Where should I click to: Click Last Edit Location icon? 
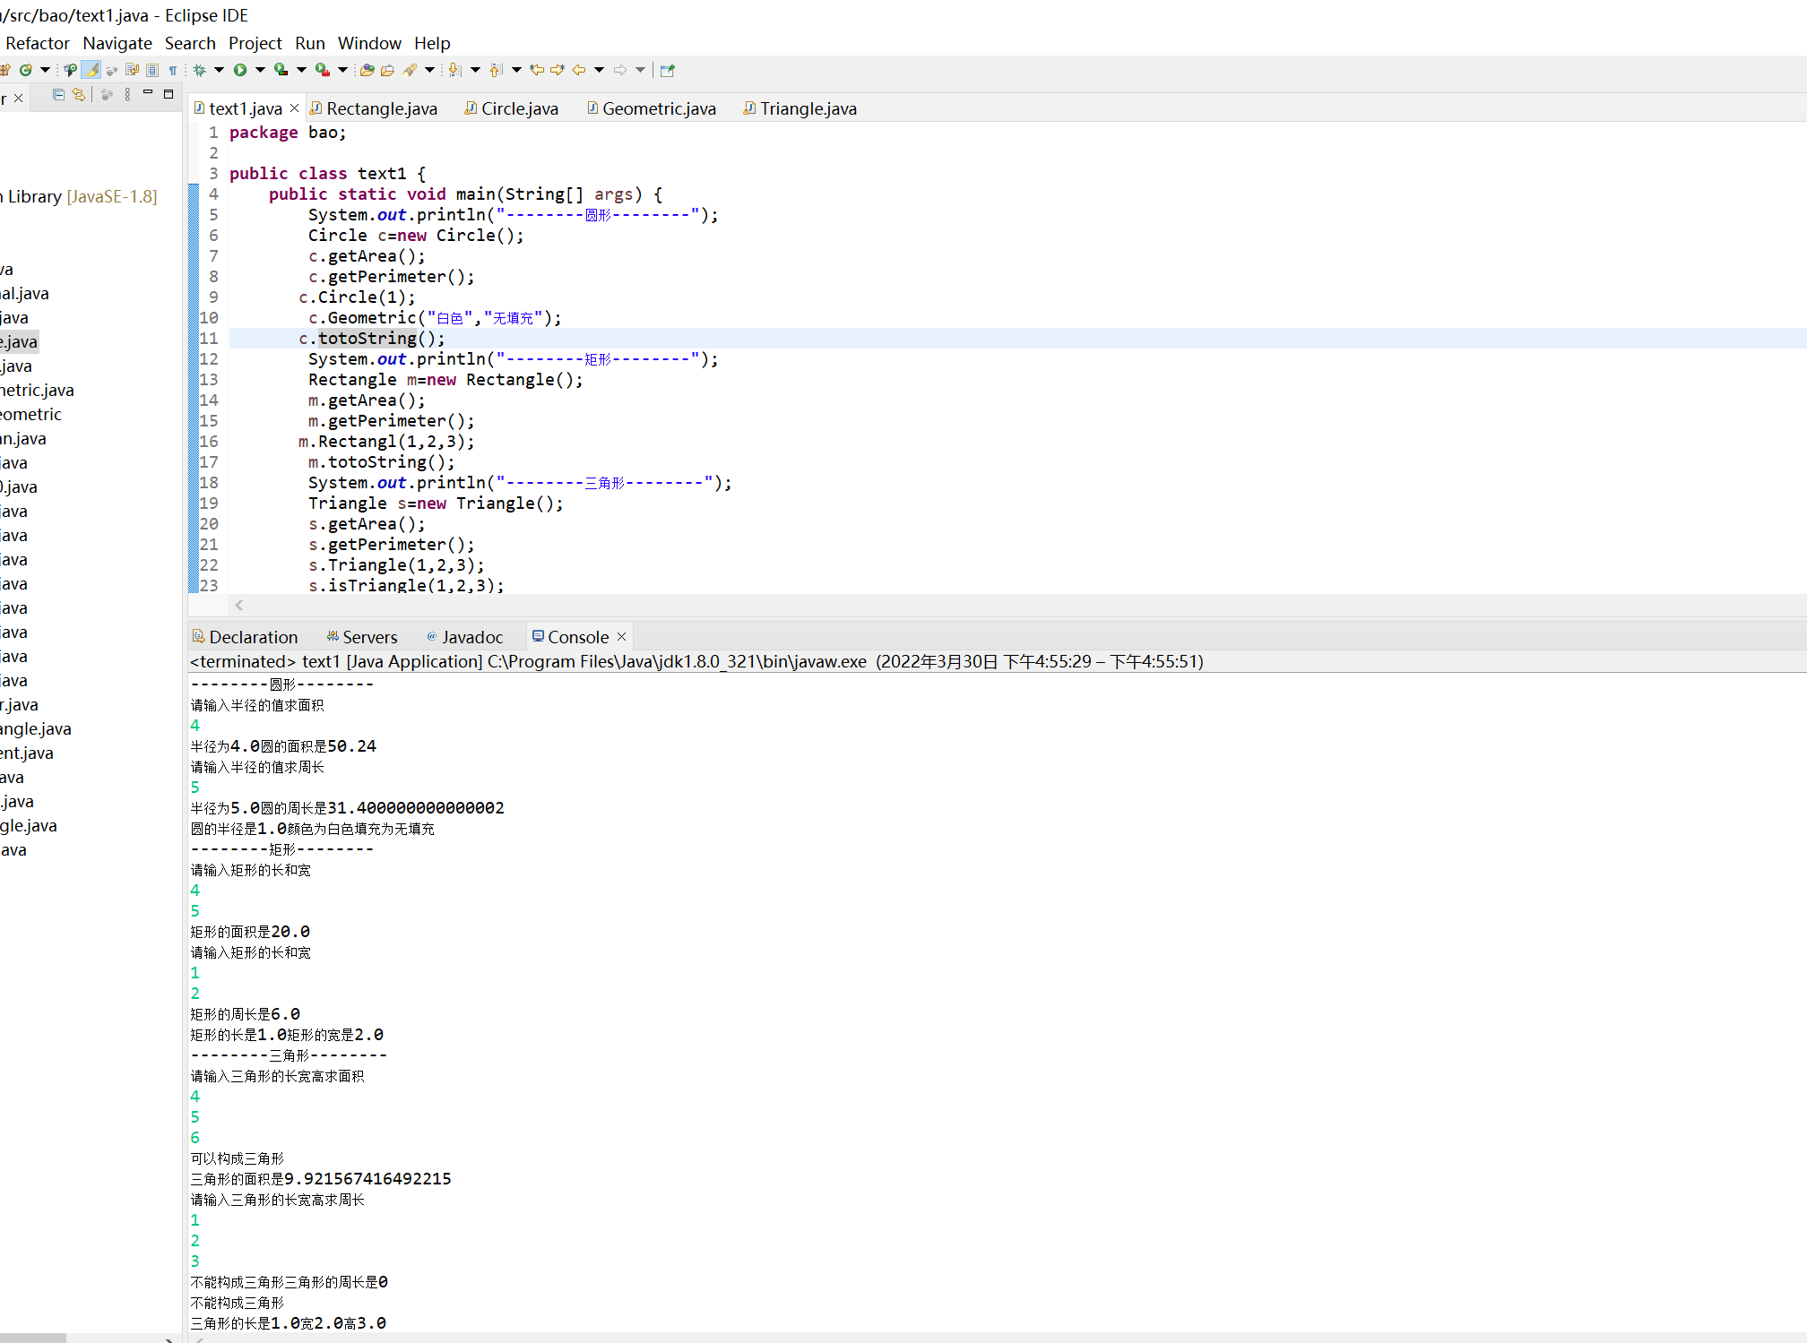pyautogui.click(x=537, y=70)
